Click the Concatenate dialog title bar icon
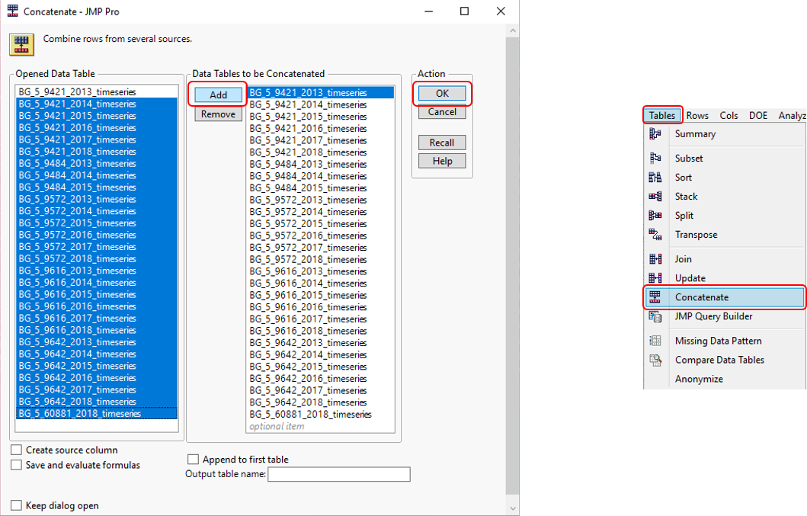Screen dimensions: 807x516 pyautogui.click(x=12, y=11)
